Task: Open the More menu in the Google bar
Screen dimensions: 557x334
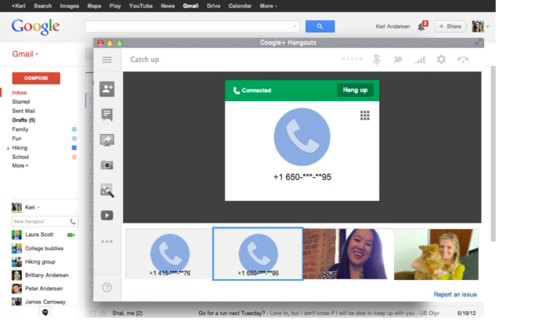Action: pyautogui.click(x=268, y=6)
